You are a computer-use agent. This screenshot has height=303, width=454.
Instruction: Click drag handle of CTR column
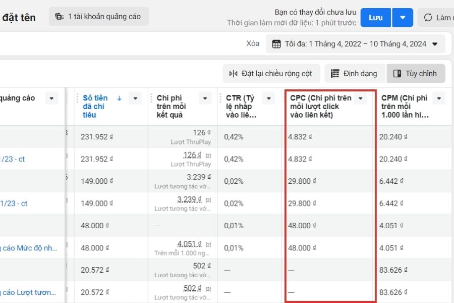tap(220, 98)
